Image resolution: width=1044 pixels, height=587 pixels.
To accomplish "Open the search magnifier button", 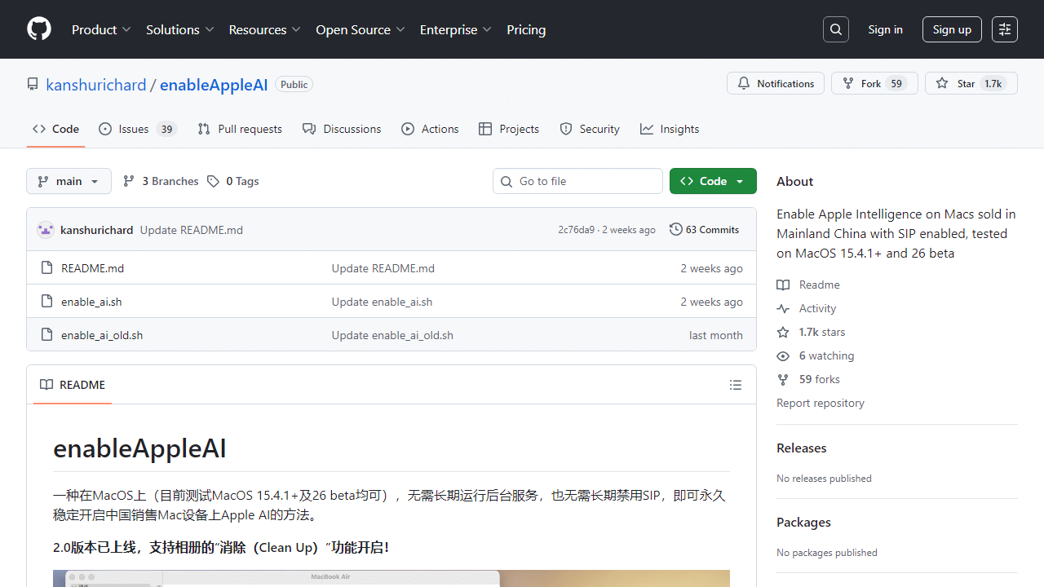I will click(x=836, y=29).
